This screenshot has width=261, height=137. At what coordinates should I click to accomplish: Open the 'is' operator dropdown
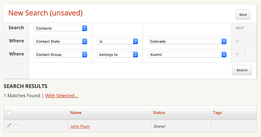[117, 41]
